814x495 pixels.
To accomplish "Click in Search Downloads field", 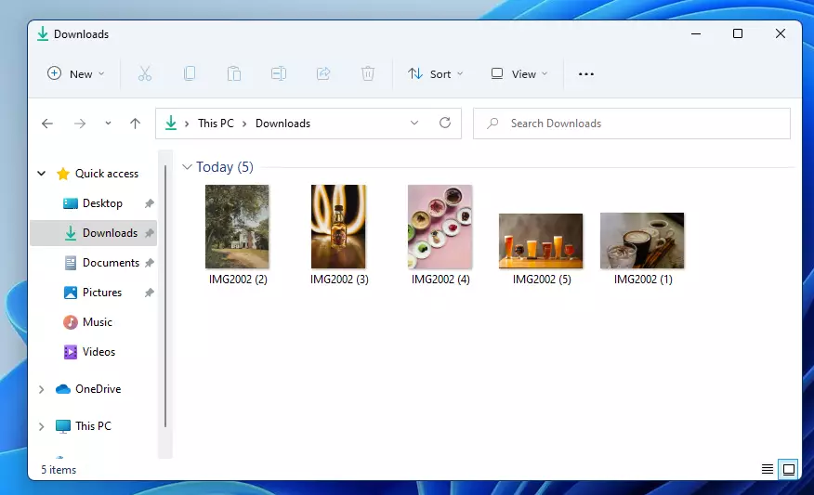I will coord(632,124).
